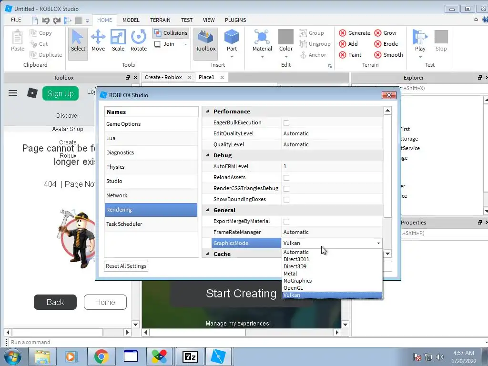Collapse the Cache section
Screen dimensions: 488x366
(x=208, y=254)
